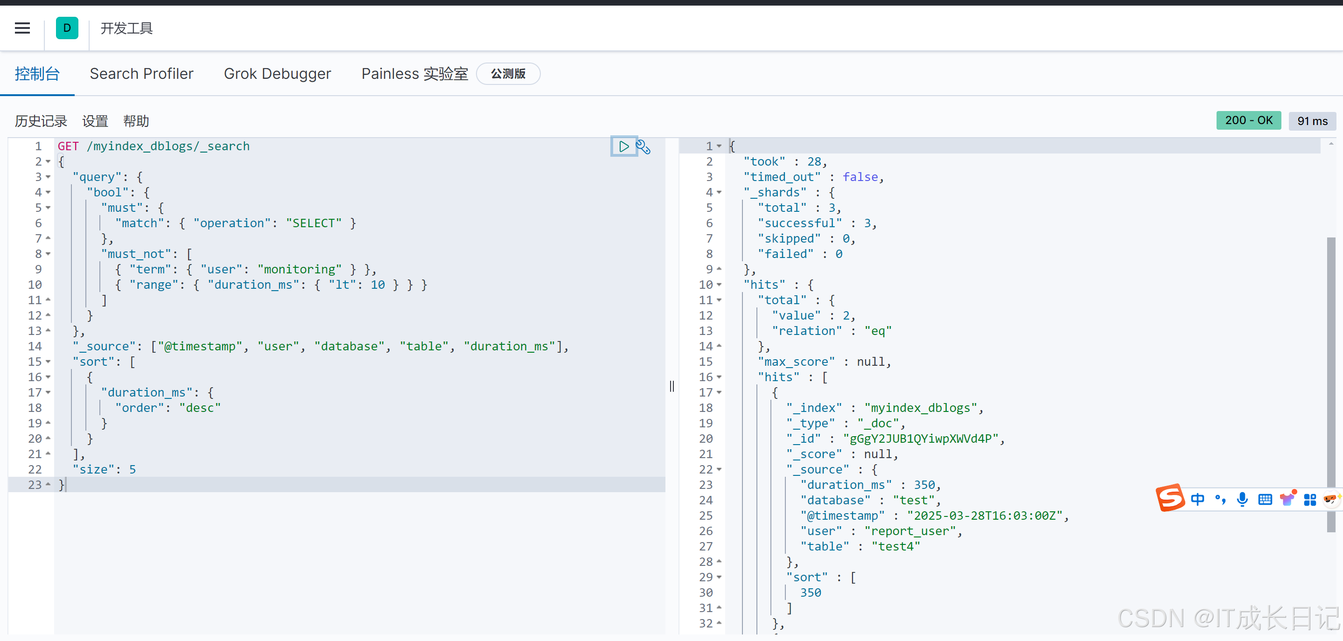1343x641 pixels.
Task: Click the green D space avatar
Action: tap(67, 28)
